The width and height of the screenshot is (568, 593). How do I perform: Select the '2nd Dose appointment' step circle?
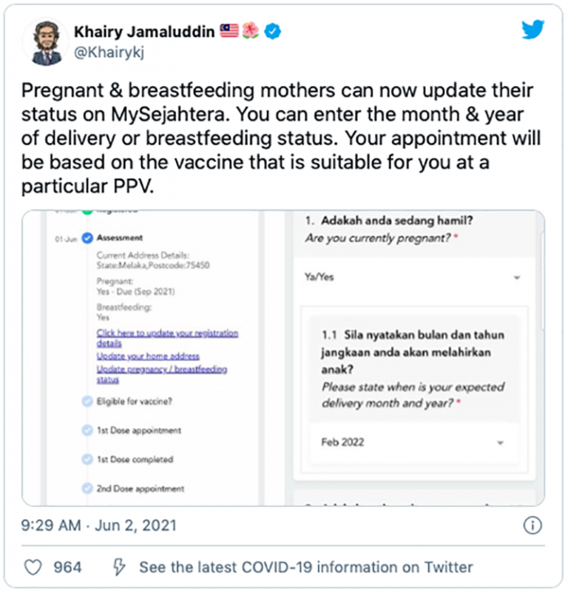coord(87,489)
